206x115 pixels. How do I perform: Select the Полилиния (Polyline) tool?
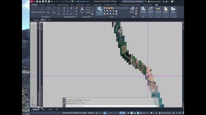41,10
